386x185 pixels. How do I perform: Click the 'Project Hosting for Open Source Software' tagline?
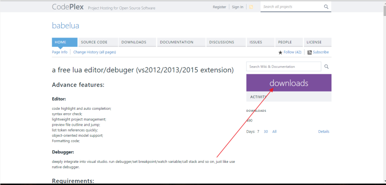pyautogui.click(x=122, y=8)
